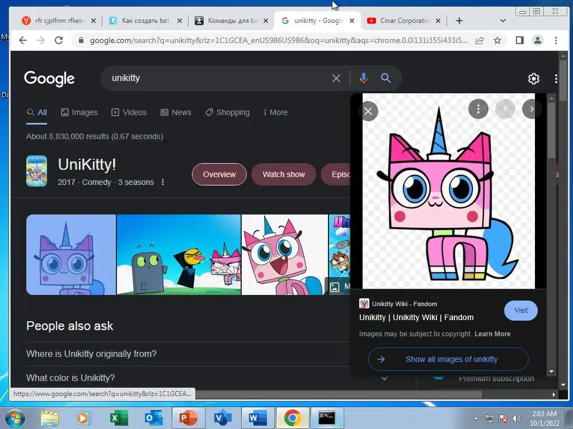Screen dimensions: 573x429
Task: Open Chrome three-dot menu
Action: coord(556,40)
